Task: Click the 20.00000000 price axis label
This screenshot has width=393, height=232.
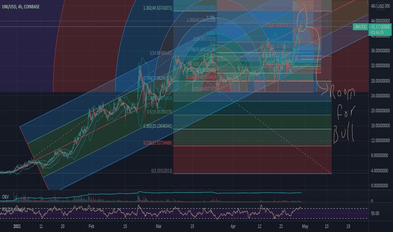Action: [380, 111]
